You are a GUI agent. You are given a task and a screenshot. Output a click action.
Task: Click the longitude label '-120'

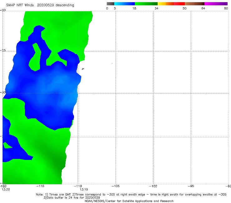3,186
